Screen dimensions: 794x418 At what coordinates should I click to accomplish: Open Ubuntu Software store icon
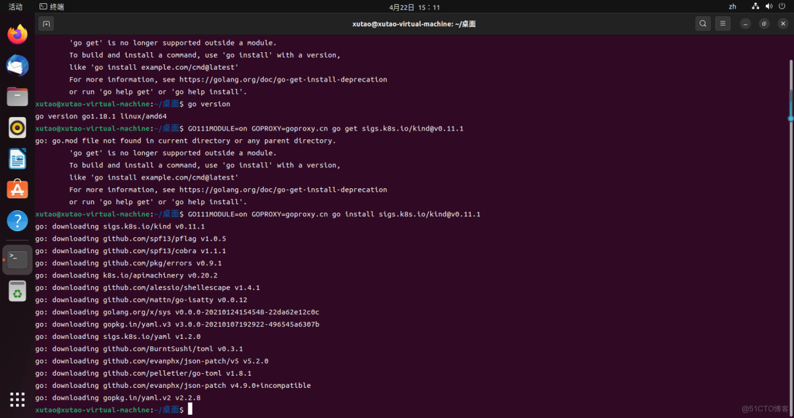[17, 189]
